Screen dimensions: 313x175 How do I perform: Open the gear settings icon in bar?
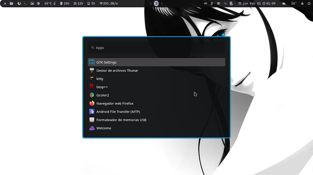pyautogui.click(x=218, y=3)
